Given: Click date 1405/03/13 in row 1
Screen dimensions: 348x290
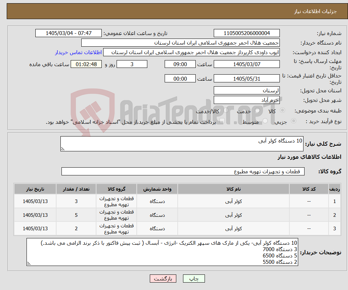Looking at the screenshot, I should (35, 201).
